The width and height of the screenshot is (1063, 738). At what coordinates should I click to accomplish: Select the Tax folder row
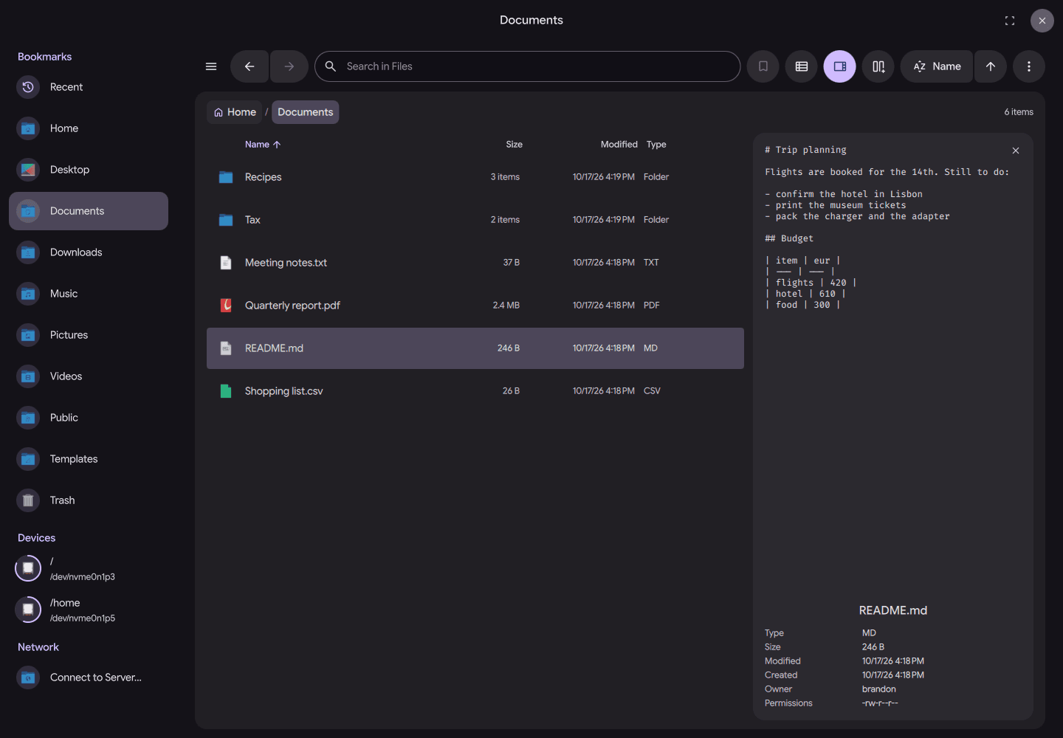pyautogui.click(x=475, y=220)
